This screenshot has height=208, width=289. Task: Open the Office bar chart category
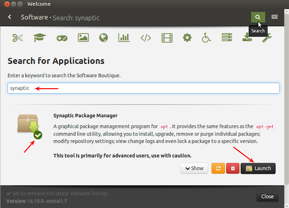click(x=124, y=38)
